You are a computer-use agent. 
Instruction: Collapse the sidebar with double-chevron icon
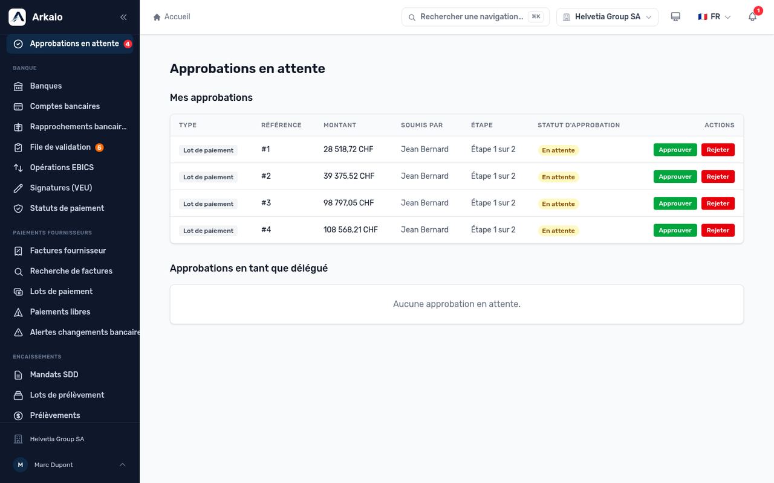pos(123,17)
